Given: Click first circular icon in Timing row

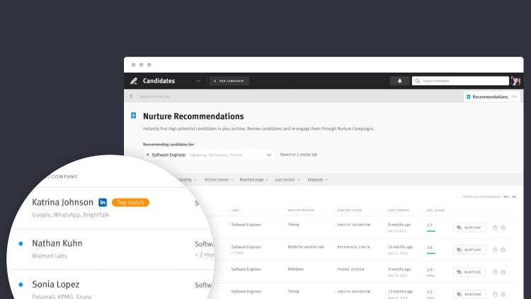Looking at the screenshot, I should (494, 227).
